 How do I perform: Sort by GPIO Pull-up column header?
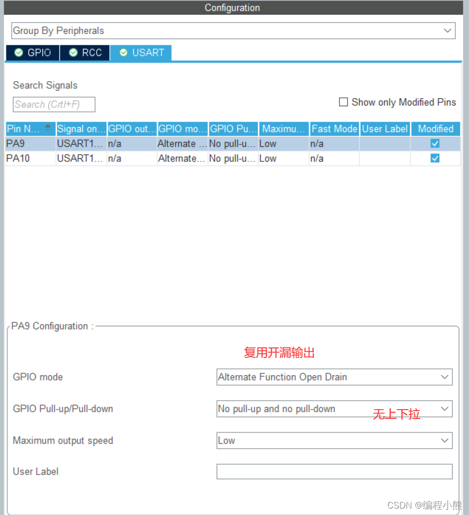point(233,129)
